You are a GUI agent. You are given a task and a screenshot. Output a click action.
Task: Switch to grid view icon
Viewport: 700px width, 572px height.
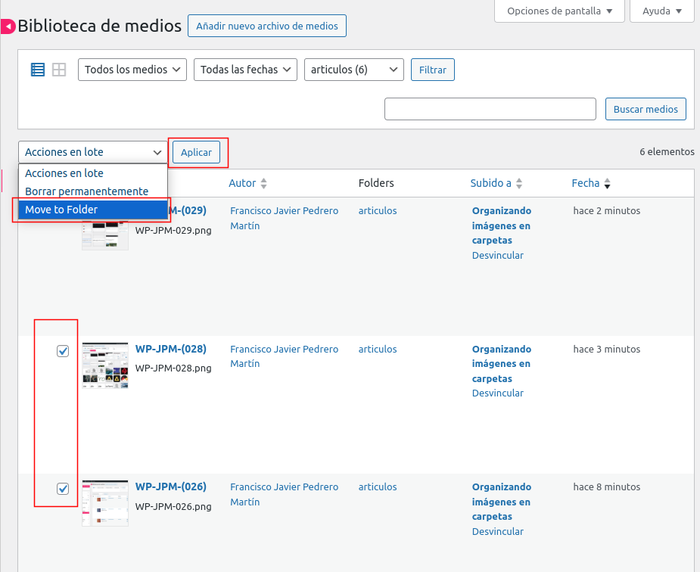click(59, 70)
